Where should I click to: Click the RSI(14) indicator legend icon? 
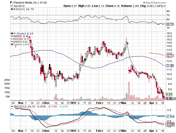12,9
